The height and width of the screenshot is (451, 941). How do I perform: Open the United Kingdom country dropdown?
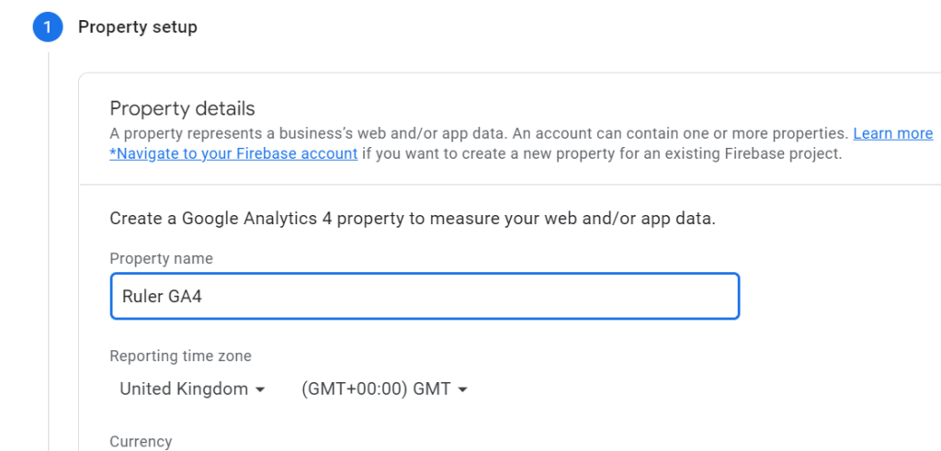184,389
